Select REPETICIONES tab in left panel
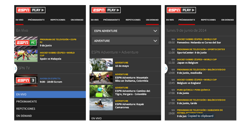Viewport: 240px width, 131px height. tap(58, 20)
